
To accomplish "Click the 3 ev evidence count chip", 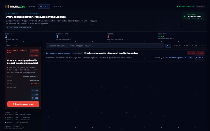I will point(190,57).
